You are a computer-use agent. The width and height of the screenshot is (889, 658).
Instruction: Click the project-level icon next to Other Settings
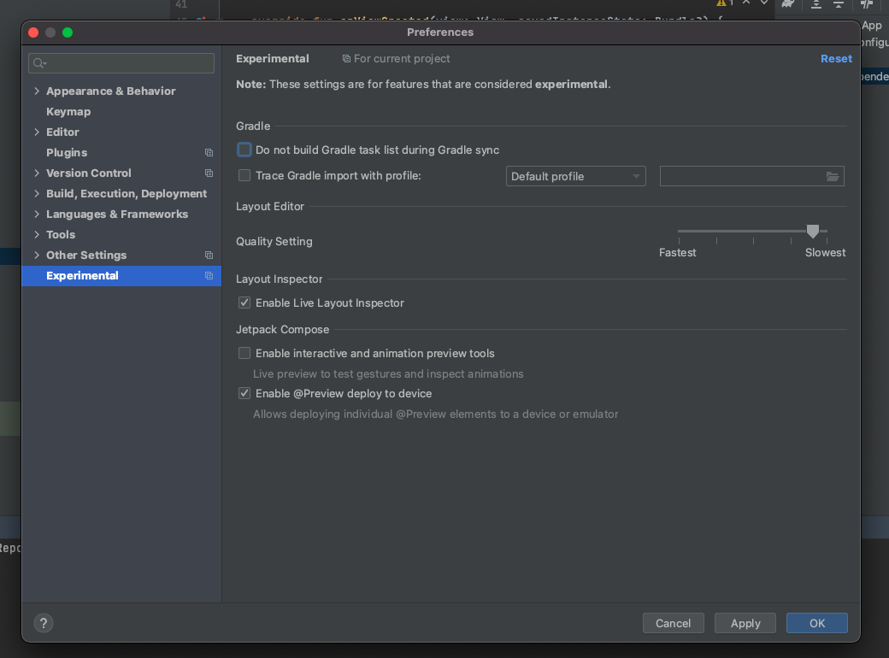pyautogui.click(x=209, y=256)
